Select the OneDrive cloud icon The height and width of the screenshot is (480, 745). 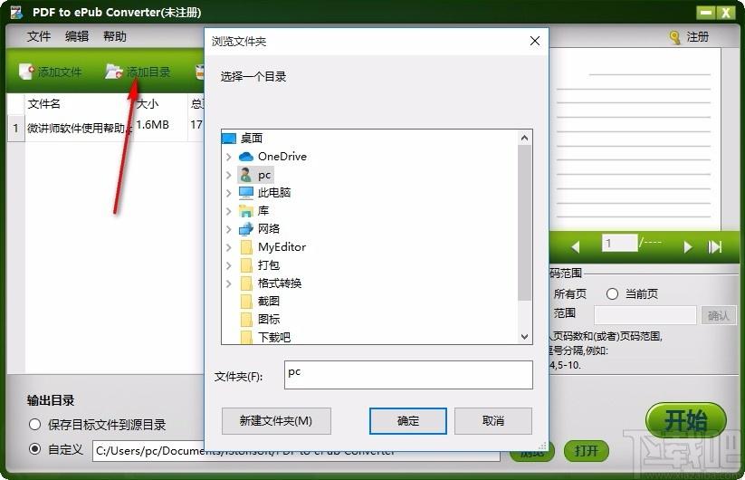(245, 157)
